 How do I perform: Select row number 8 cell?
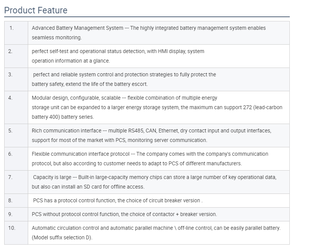(x=16, y=200)
